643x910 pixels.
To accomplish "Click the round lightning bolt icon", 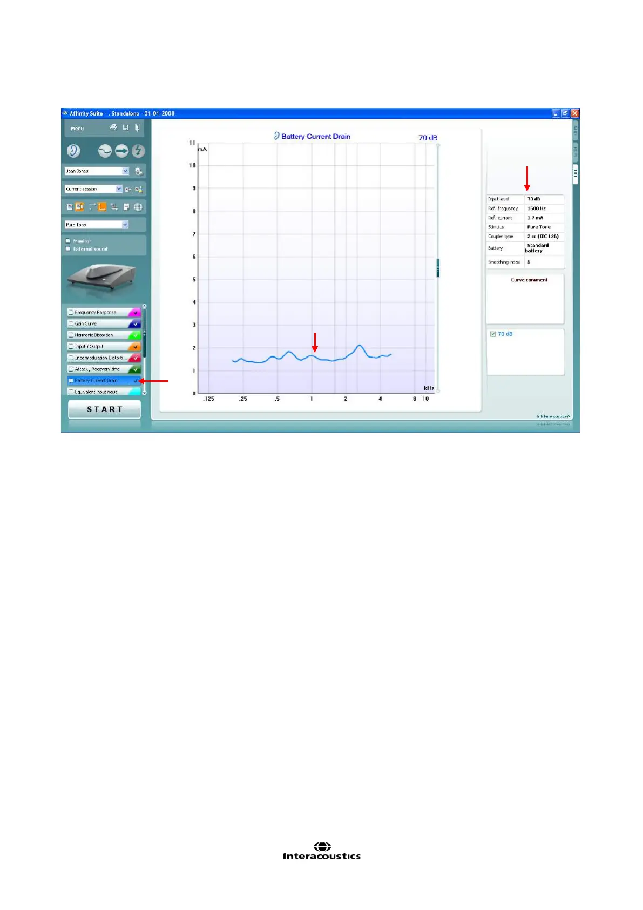I will (x=138, y=151).
